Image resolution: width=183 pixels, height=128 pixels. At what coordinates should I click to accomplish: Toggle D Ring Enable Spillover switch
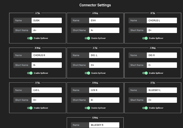[87, 108]
